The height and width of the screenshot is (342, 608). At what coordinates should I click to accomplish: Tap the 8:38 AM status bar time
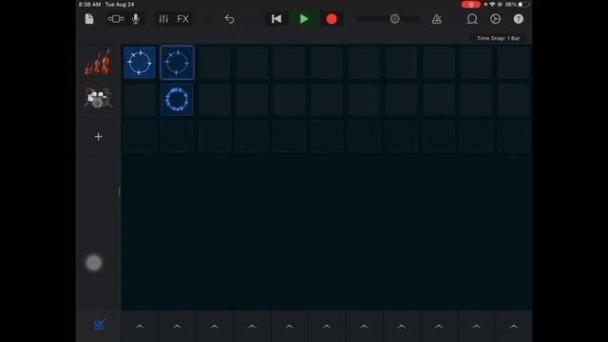[89, 4]
